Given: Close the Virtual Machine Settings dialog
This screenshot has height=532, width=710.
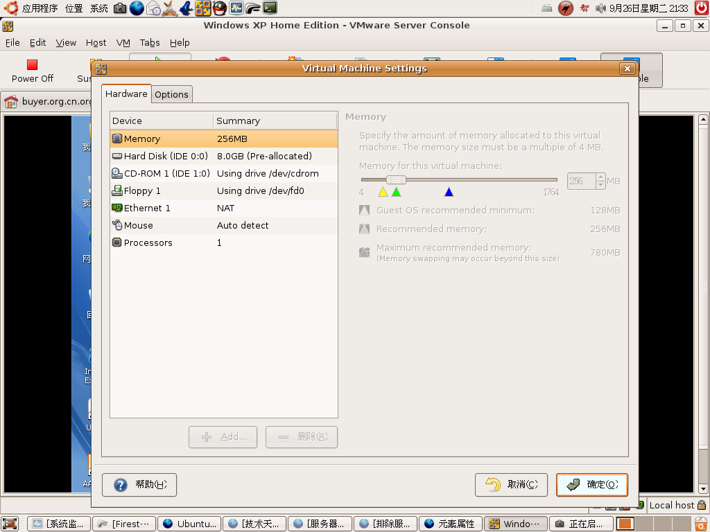Looking at the screenshot, I should pos(627,69).
